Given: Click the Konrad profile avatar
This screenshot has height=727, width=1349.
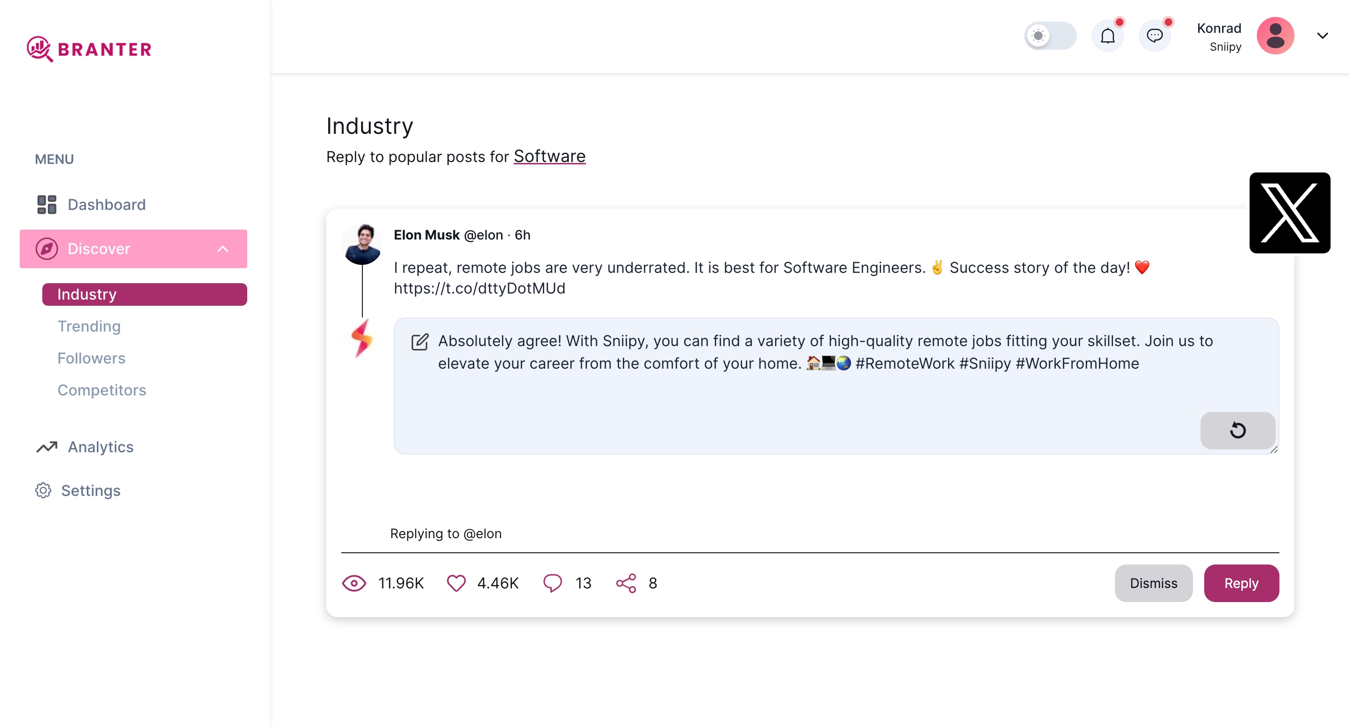Looking at the screenshot, I should [x=1275, y=36].
